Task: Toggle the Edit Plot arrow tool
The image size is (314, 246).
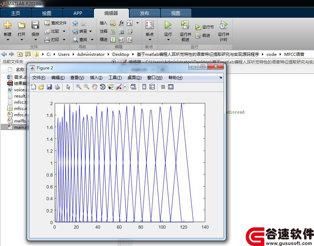Action: tap(68, 87)
